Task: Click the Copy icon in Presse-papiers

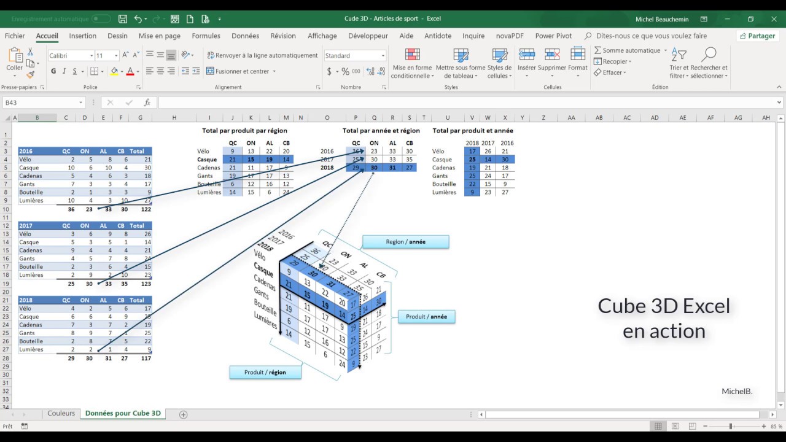Action: pos(31,64)
